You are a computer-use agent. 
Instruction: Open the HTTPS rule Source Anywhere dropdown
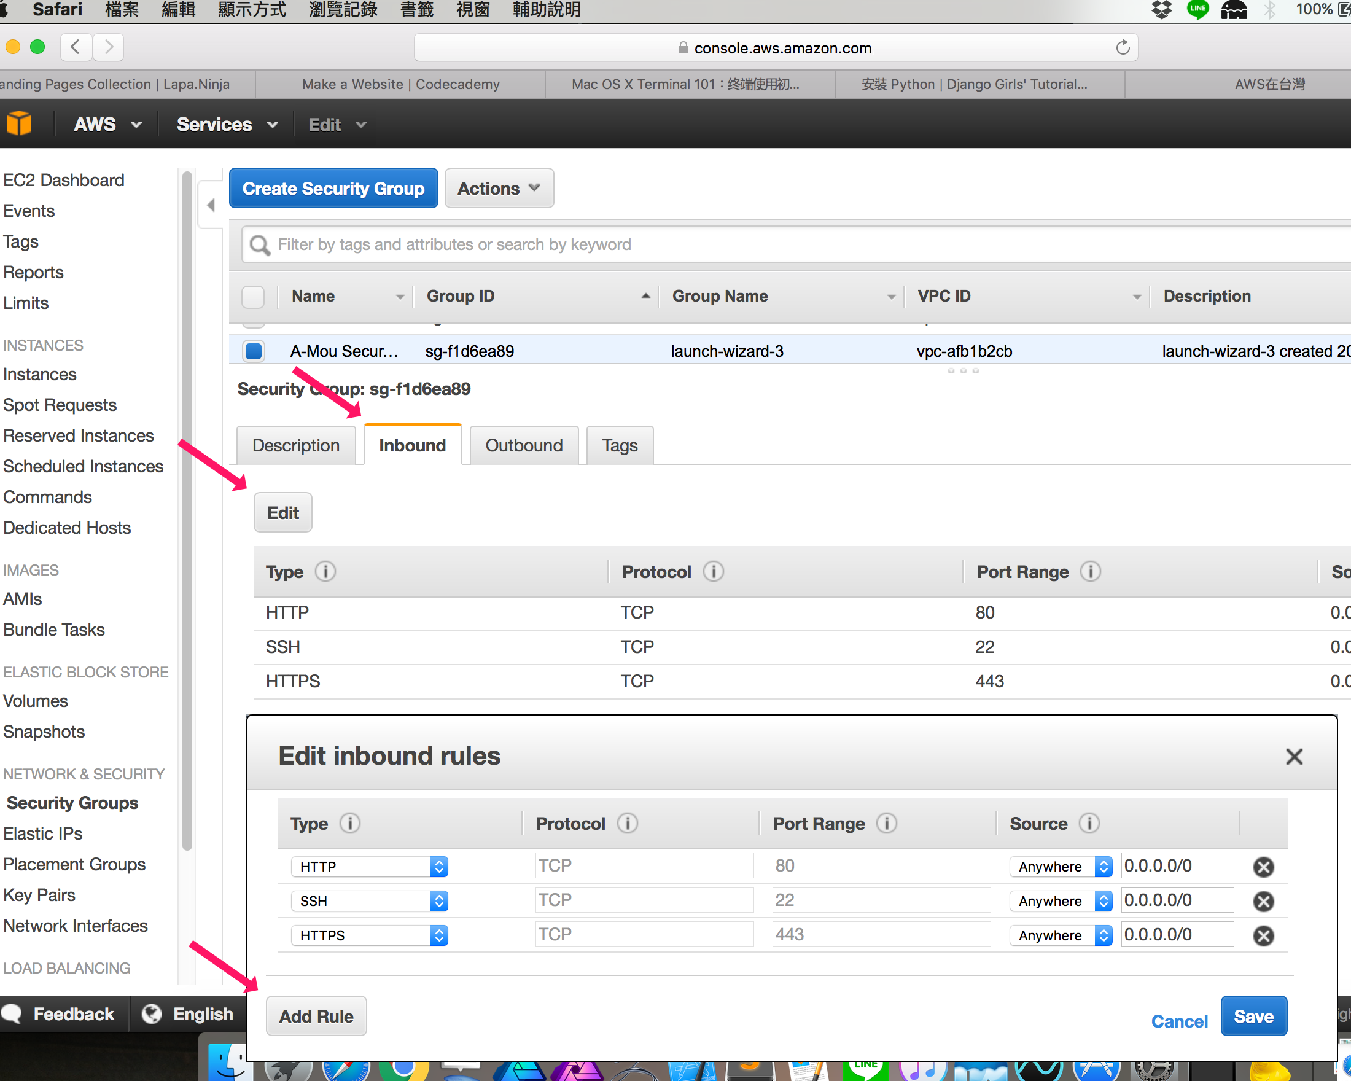point(1061,935)
